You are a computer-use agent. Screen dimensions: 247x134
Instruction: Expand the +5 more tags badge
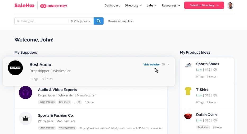(79, 102)
